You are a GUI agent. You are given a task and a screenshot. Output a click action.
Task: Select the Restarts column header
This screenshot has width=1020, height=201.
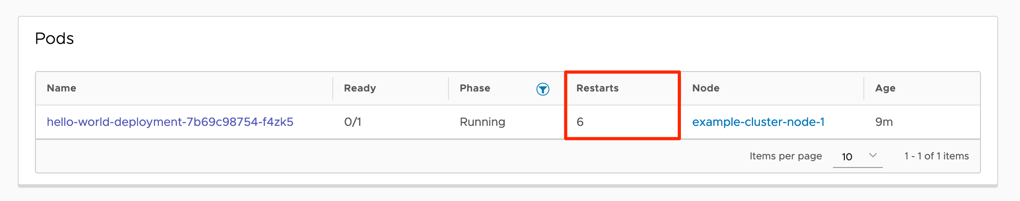click(597, 88)
